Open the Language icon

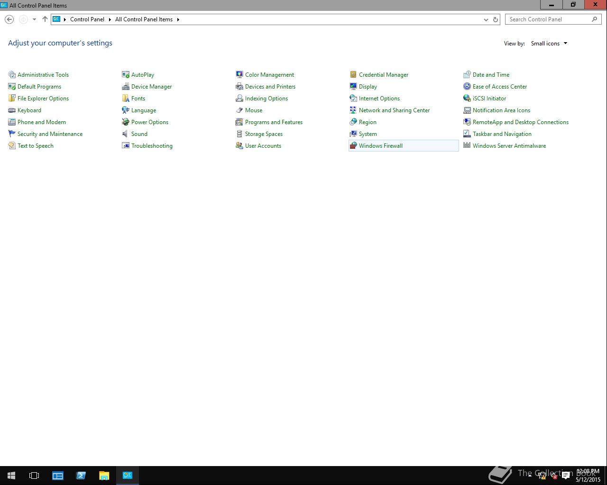coord(126,110)
